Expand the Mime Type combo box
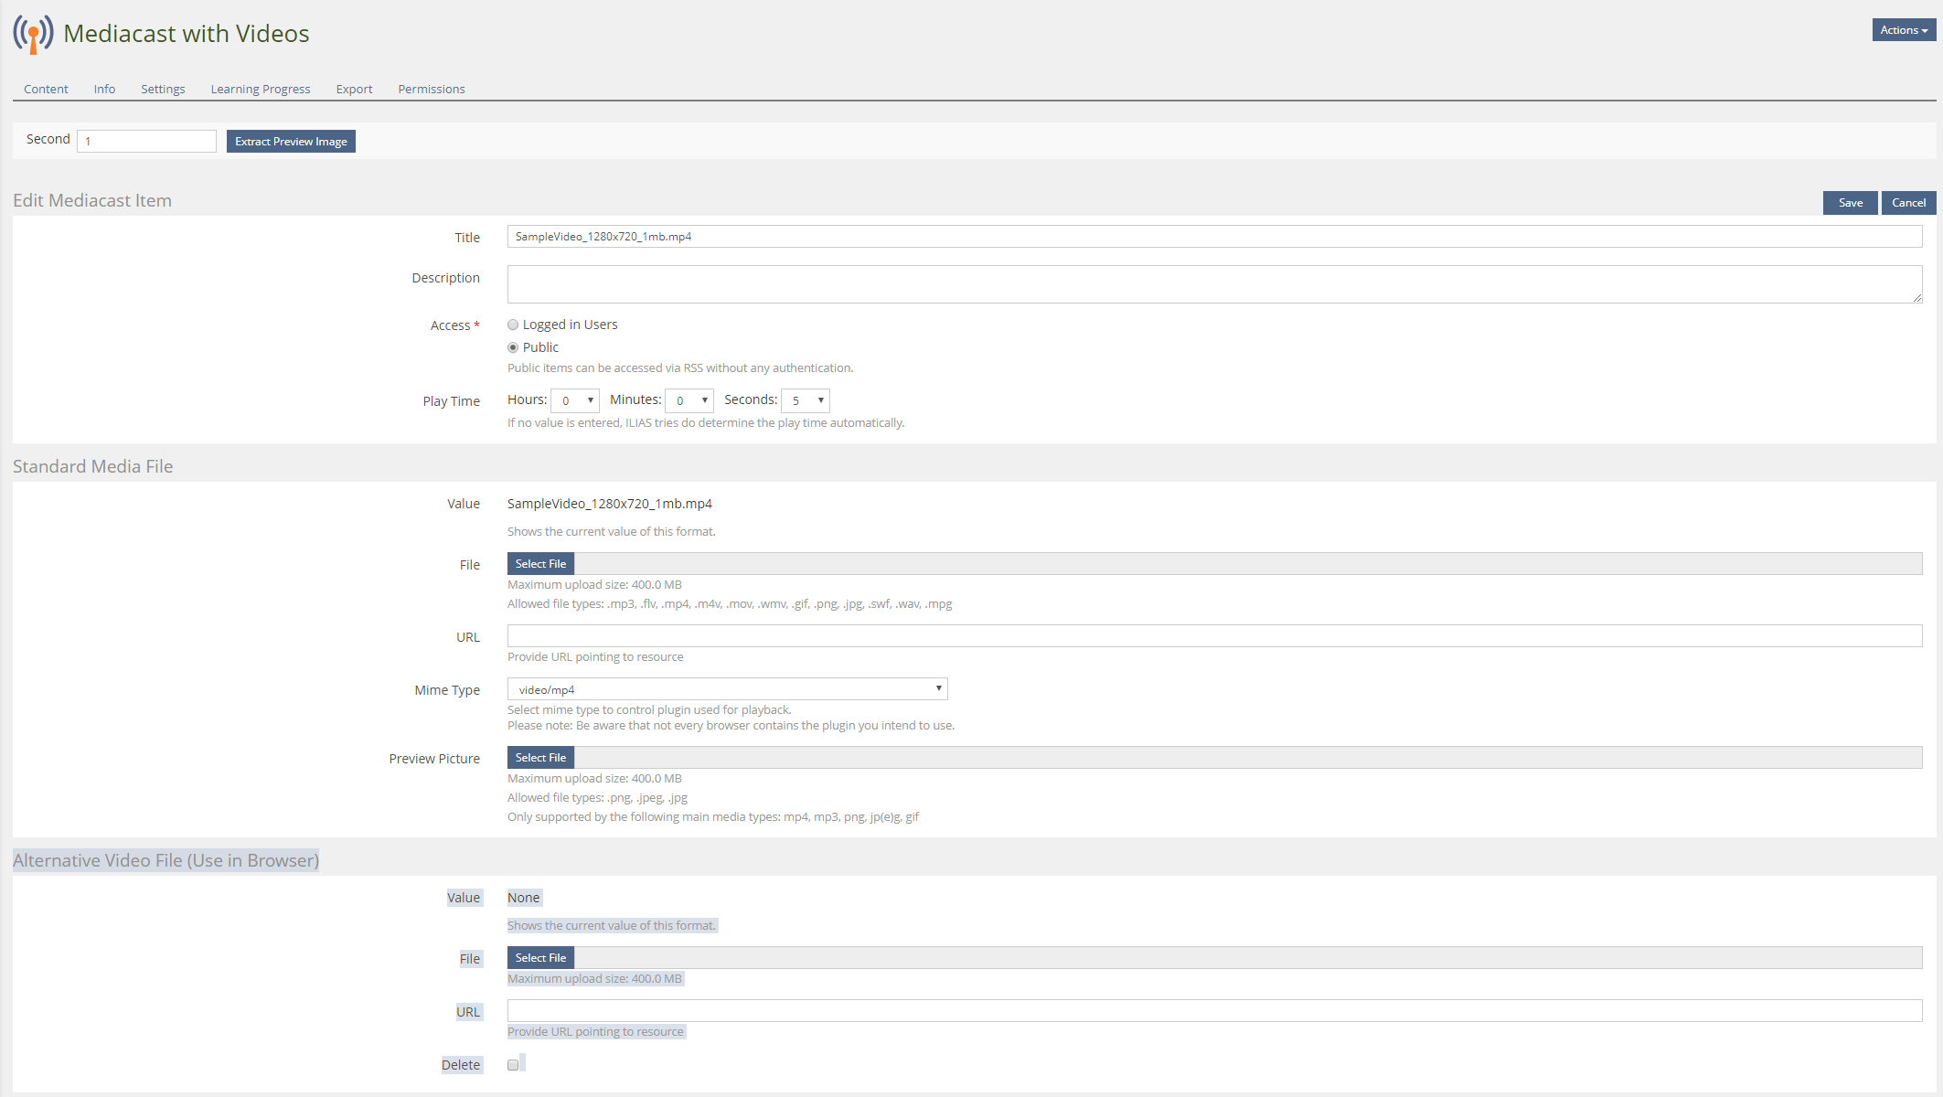Screen dimensions: 1943x1097 pos(727,689)
